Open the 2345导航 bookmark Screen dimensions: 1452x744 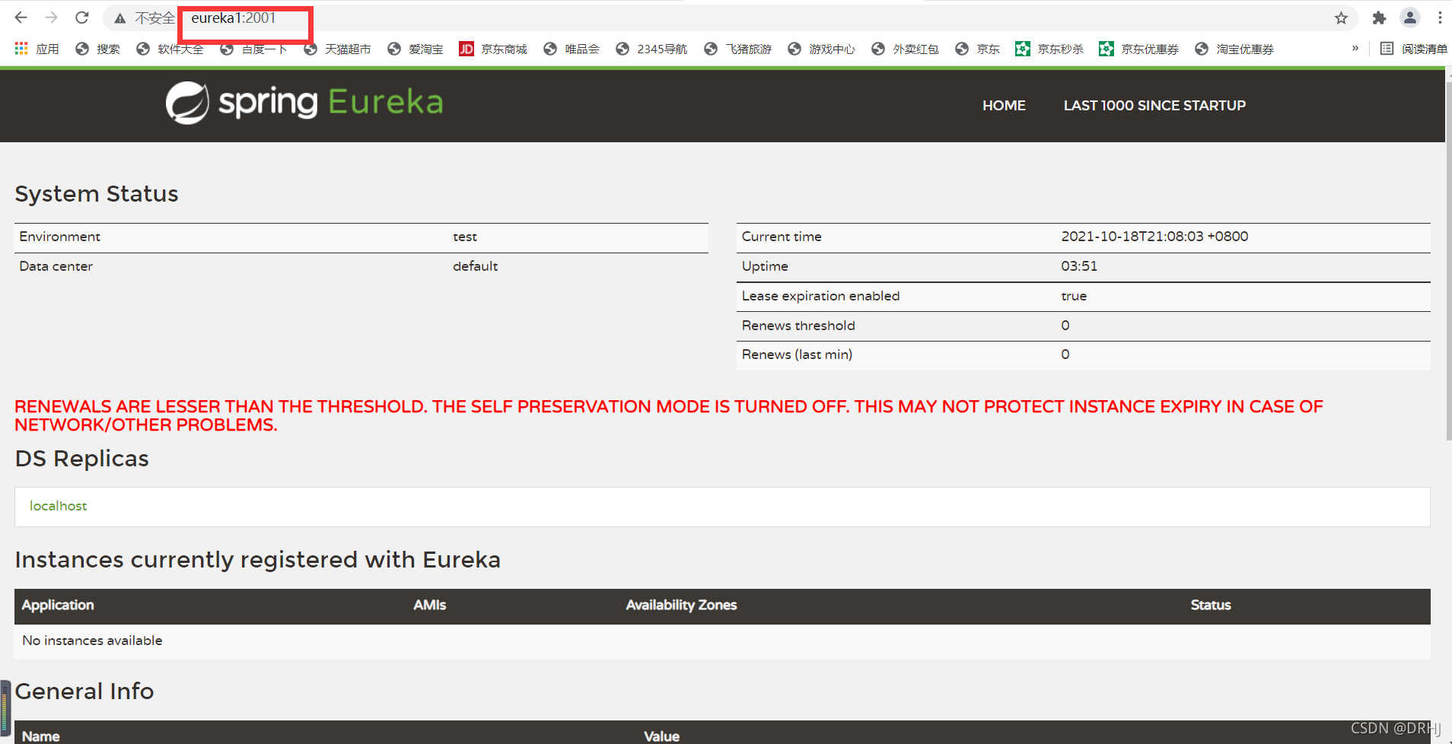point(651,49)
